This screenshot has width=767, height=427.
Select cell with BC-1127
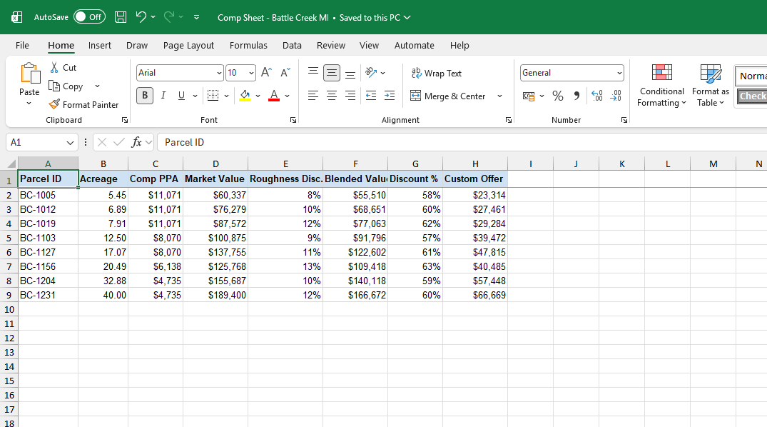tap(48, 252)
